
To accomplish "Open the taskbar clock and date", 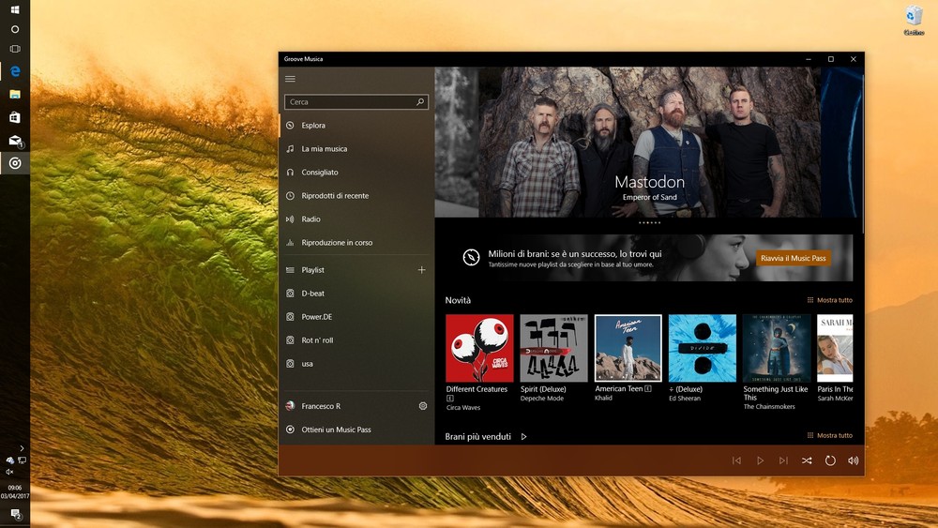I will coord(15,491).
